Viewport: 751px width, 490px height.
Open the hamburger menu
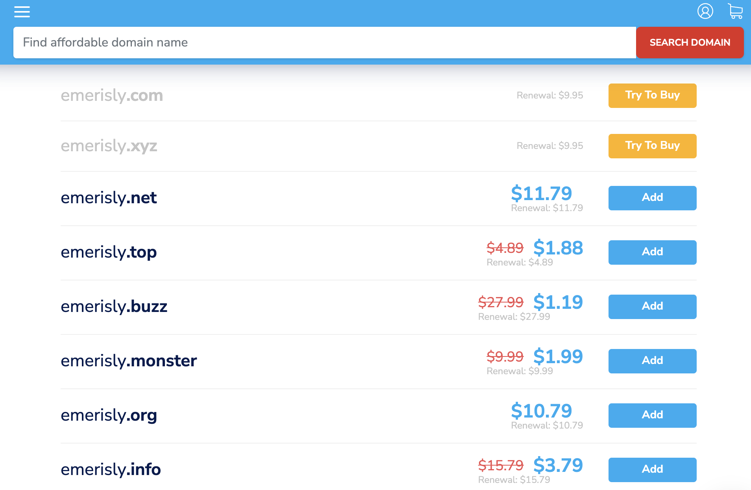tap(22, 12)
